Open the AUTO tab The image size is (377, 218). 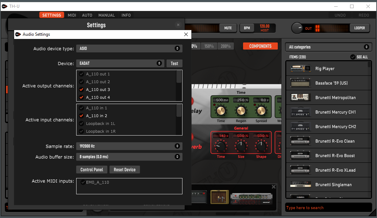click(87, 15)
